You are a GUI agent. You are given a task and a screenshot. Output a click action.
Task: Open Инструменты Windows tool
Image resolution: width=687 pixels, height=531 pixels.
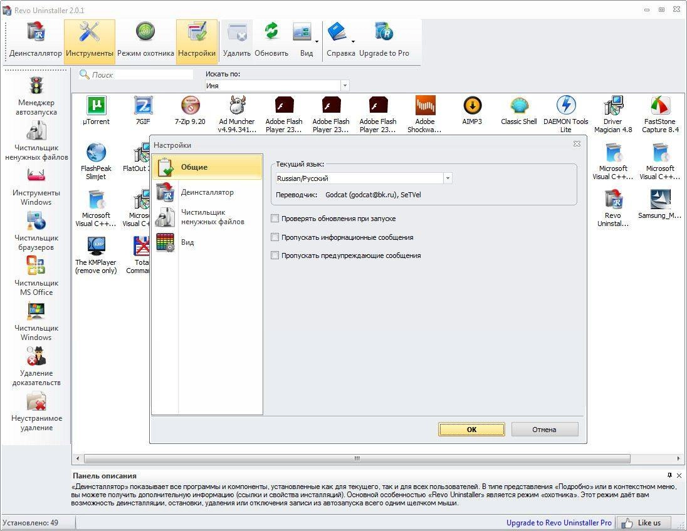36,186
